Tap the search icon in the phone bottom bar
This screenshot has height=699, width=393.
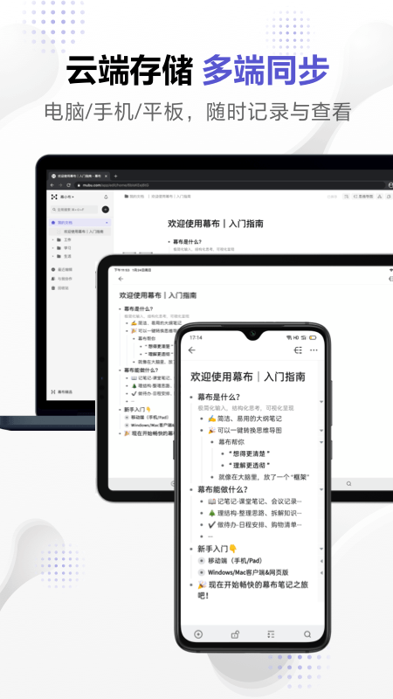point(307,634)
